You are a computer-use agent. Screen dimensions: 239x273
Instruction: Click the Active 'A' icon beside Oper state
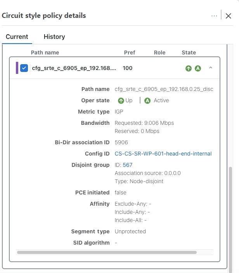(147, 101)
